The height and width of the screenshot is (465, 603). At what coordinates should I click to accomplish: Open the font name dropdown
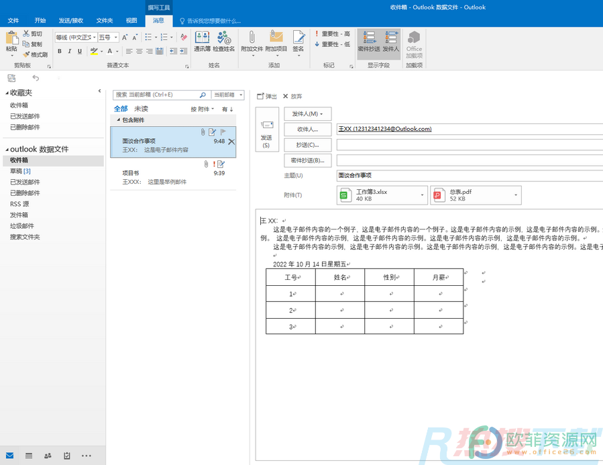pyautogui.click(x=94, y=38)
